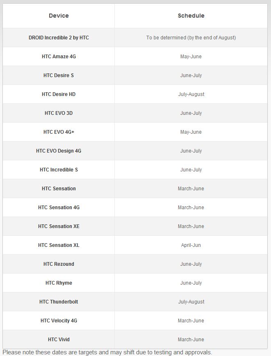271x356 pixels.
Task: Click HTC Thunderbolt device cell
Action: click(59, 301)
